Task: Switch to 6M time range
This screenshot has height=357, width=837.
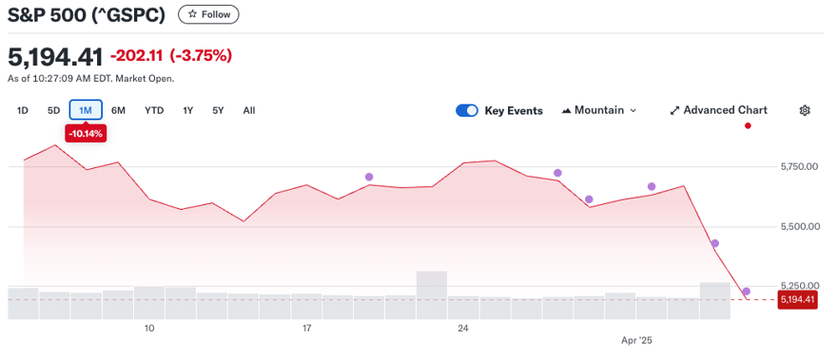Action: 118,111
